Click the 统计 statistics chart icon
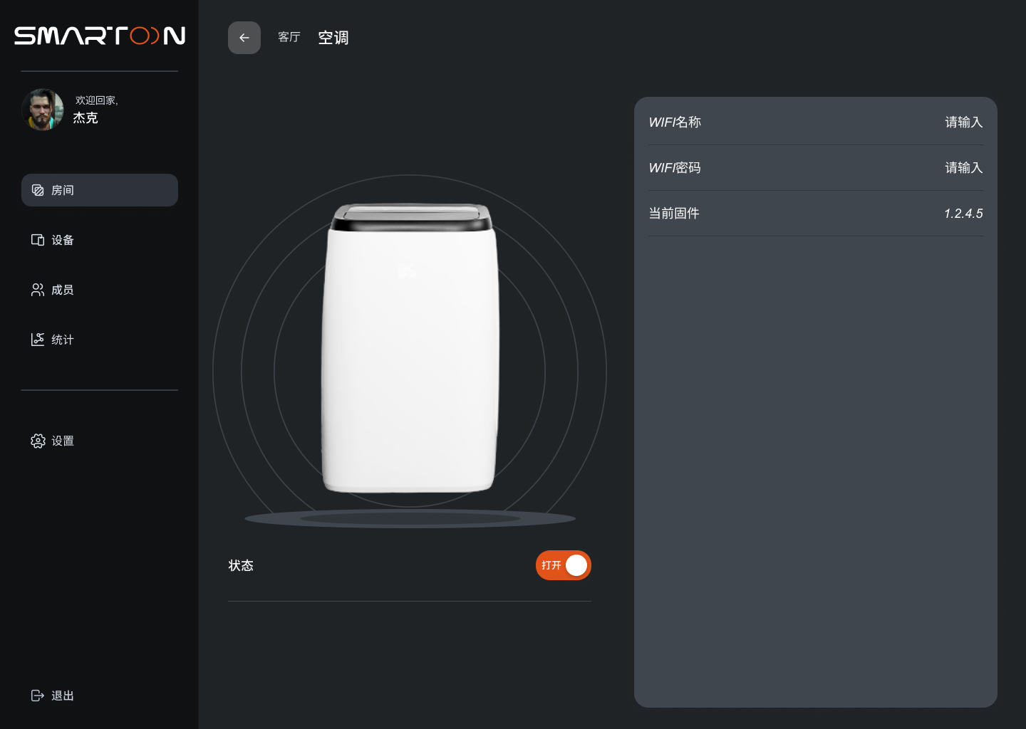 (x=38, y=340)
